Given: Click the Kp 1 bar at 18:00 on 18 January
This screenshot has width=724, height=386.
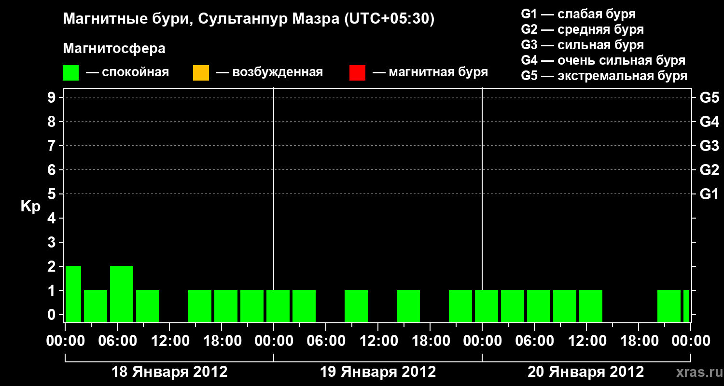Looking at the screenshot, I should click(226, 306).
